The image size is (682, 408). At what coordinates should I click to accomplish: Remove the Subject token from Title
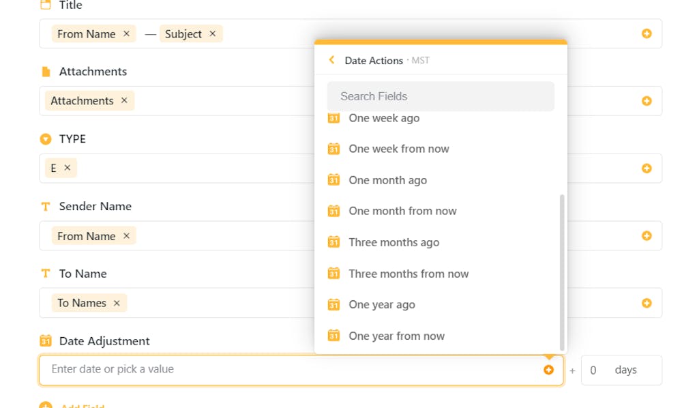tap(213, 33)
